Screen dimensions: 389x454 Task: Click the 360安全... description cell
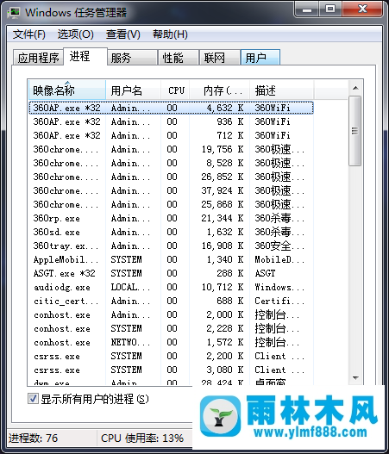tap(279, 246)
